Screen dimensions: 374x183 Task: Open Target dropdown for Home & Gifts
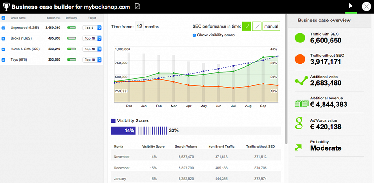point(92,49)
